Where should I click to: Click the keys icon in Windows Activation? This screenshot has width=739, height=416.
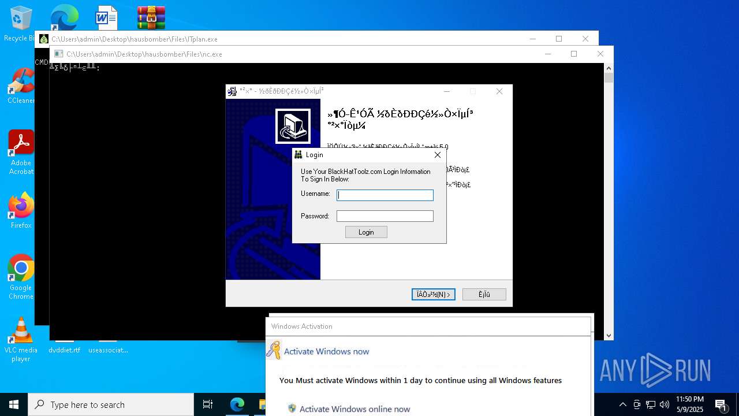[274, 350]
